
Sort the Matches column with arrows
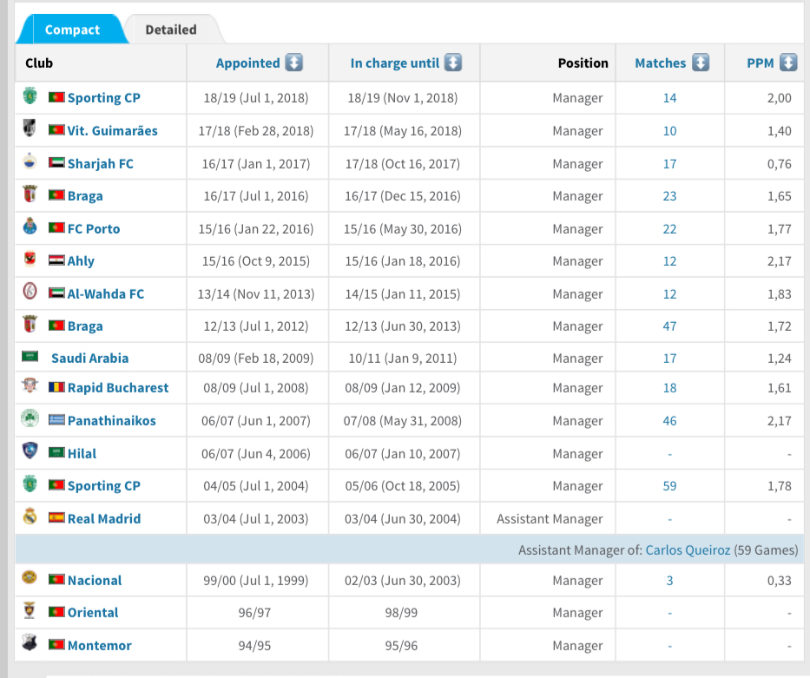(701, 63)
